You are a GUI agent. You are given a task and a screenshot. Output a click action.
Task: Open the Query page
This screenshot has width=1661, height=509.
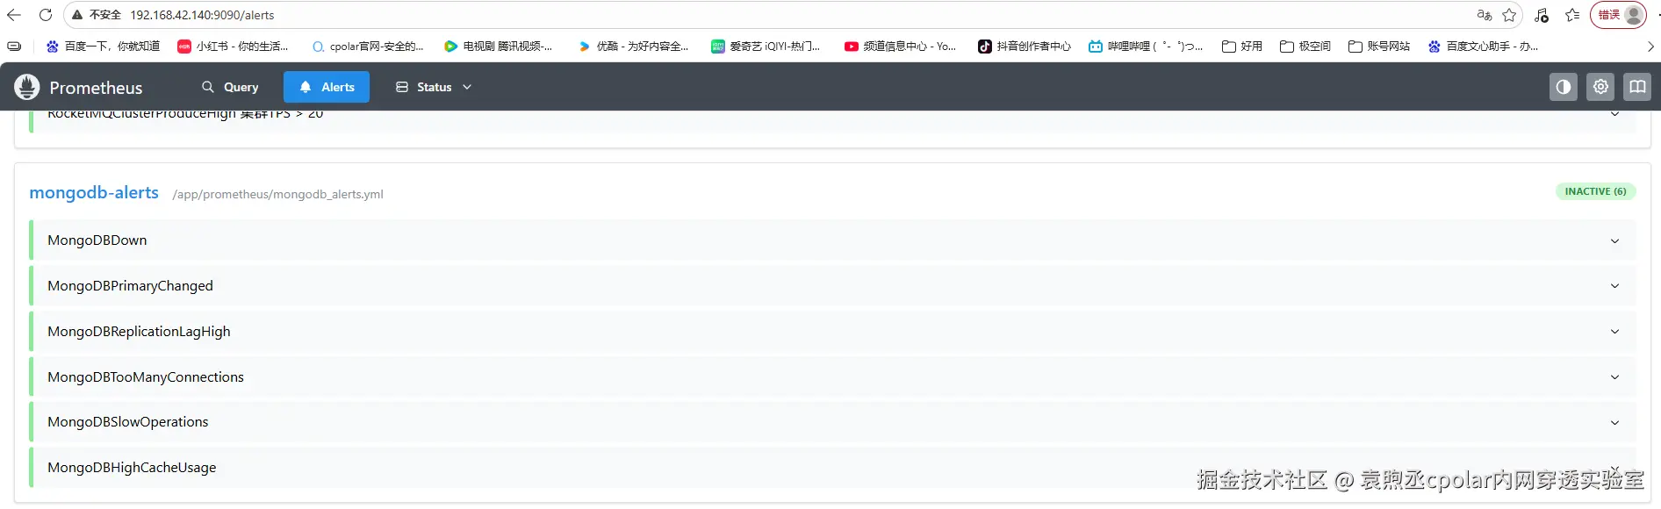coord(230,87)
